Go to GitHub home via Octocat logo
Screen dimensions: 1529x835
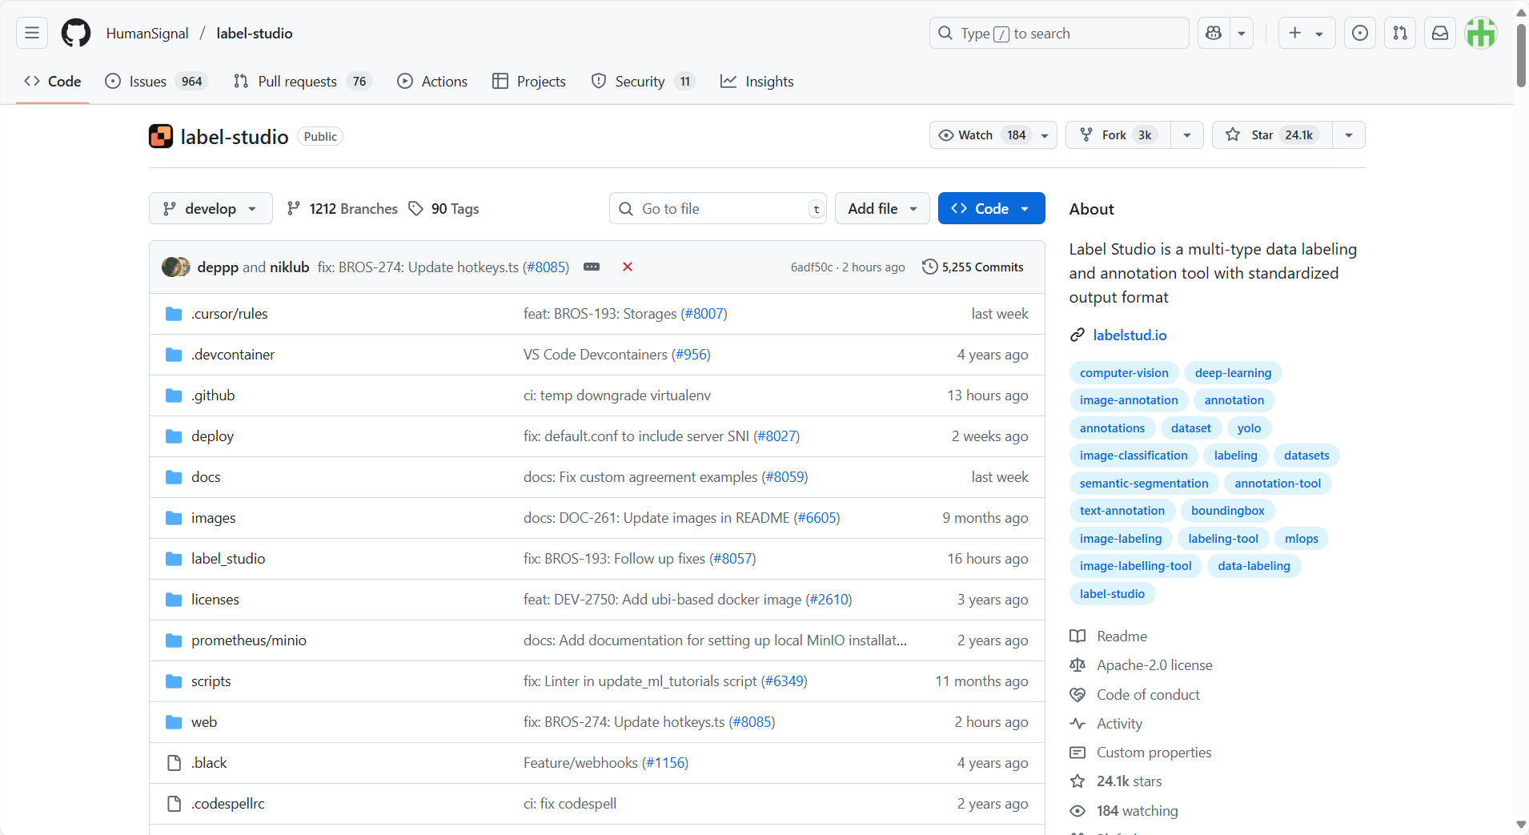(x=76, y=33)
